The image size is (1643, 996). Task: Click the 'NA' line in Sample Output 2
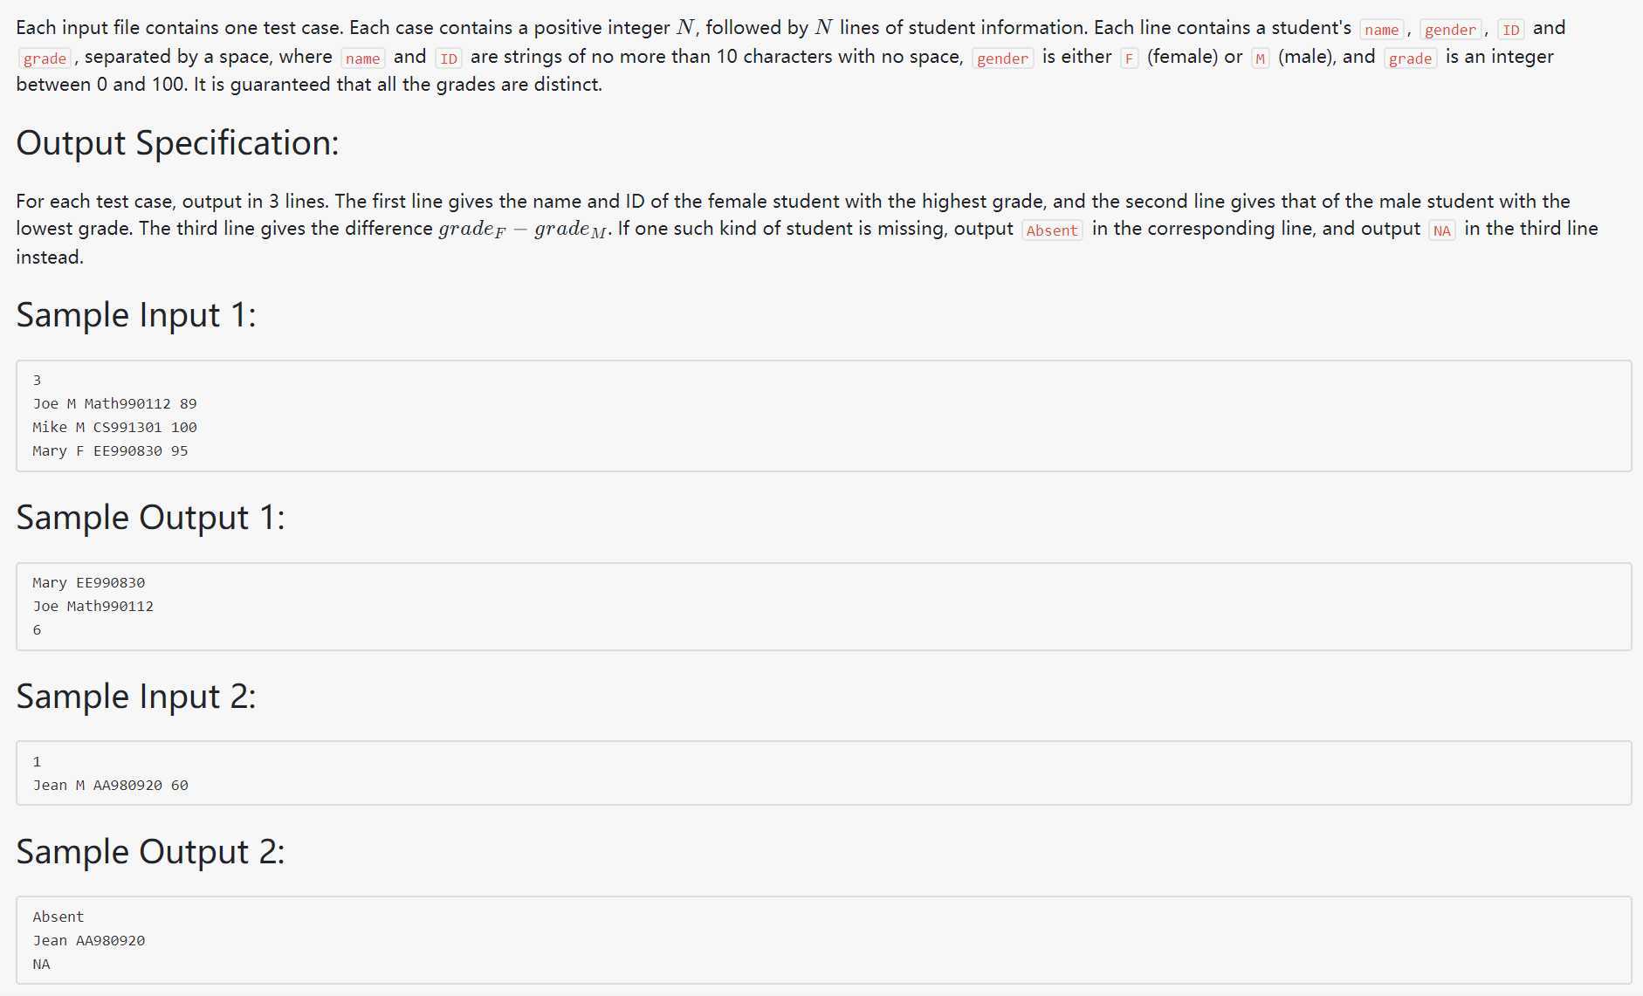(41, 964)
